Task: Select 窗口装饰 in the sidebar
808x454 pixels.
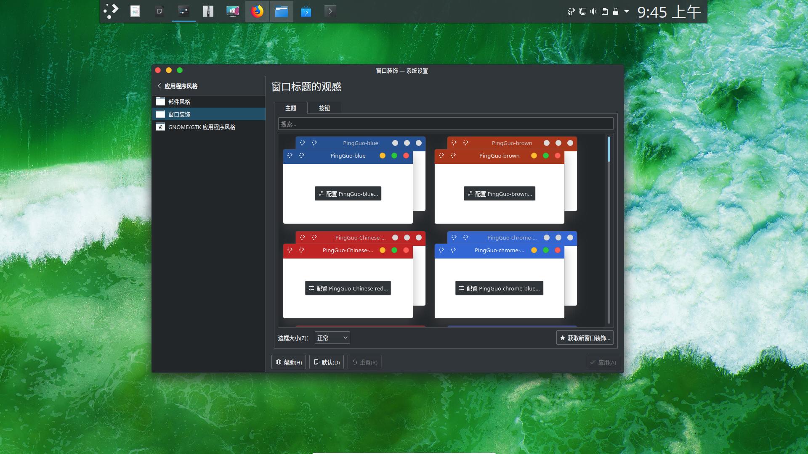Action: click(209, 114)
